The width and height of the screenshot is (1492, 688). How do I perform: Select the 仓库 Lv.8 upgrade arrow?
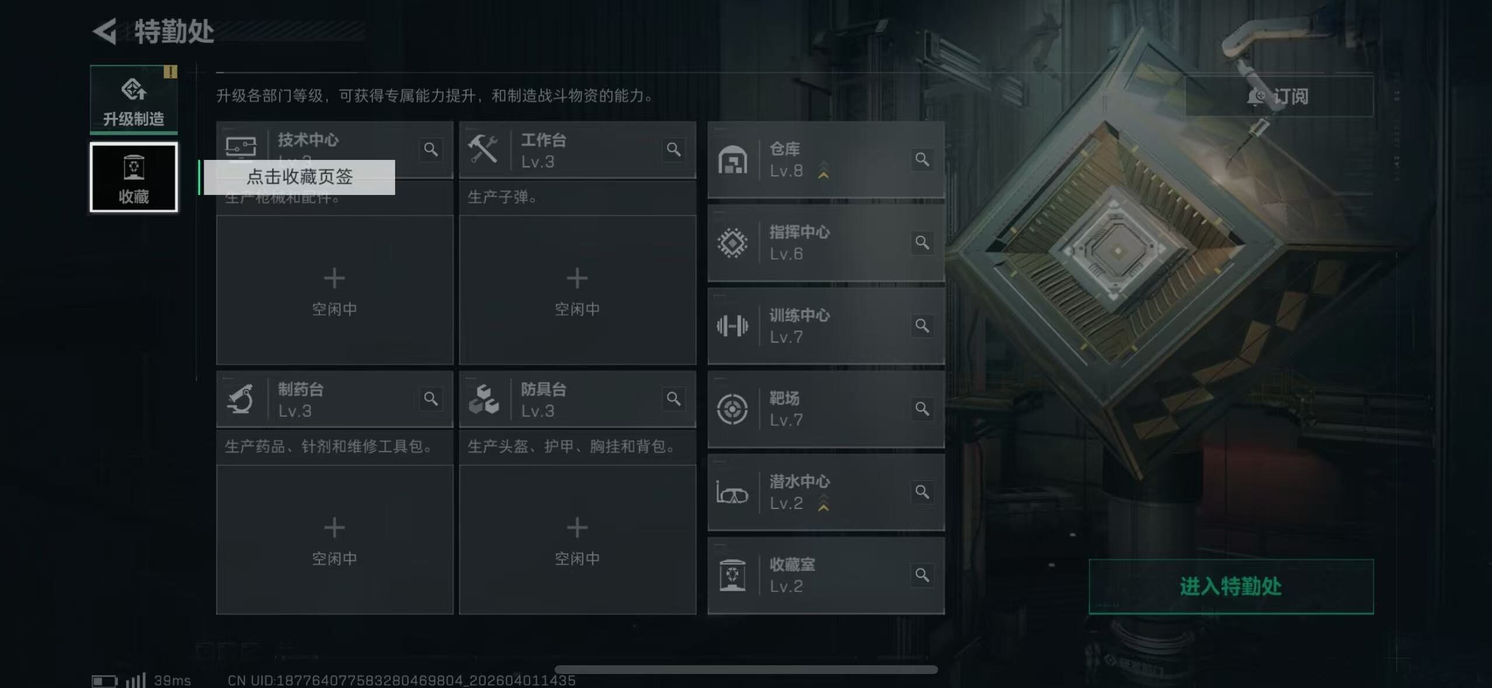pyautogui.click(x=823, y=170)
